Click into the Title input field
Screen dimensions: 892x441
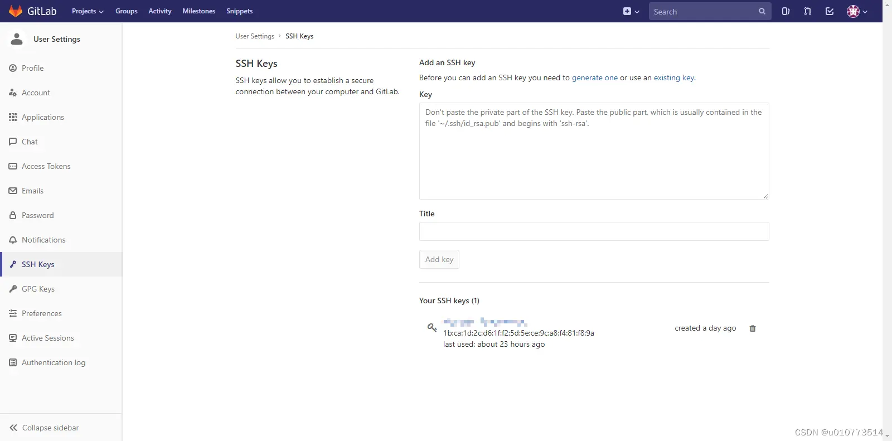(594, 231)
